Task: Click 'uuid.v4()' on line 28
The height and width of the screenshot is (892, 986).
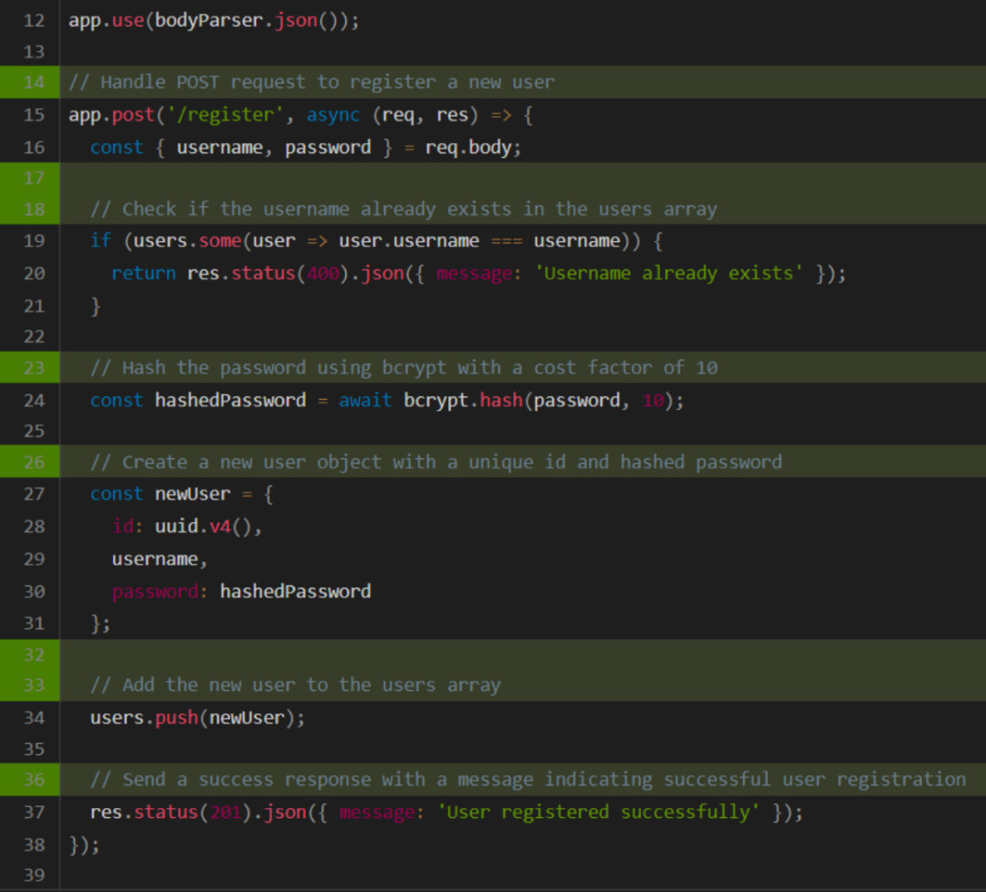Action: (x=204, y=527)
